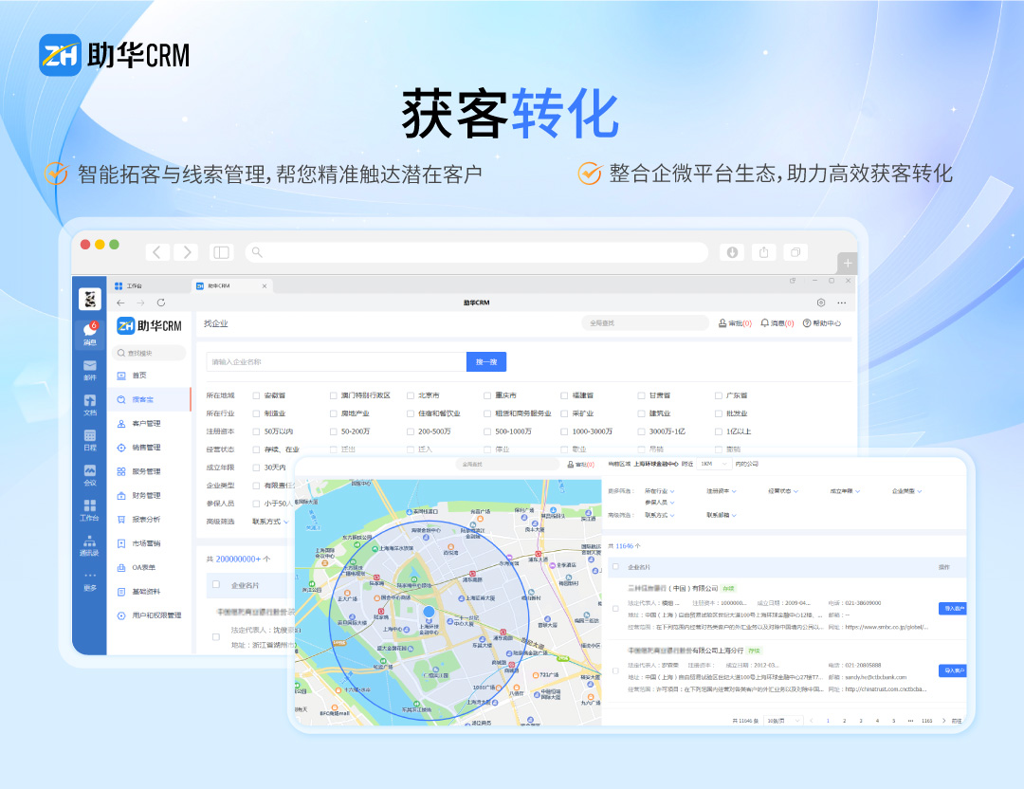Go back with the CRM left arrow
Image resolution: width=1024 pixels, height=789 pixels.
coord(120,303)
